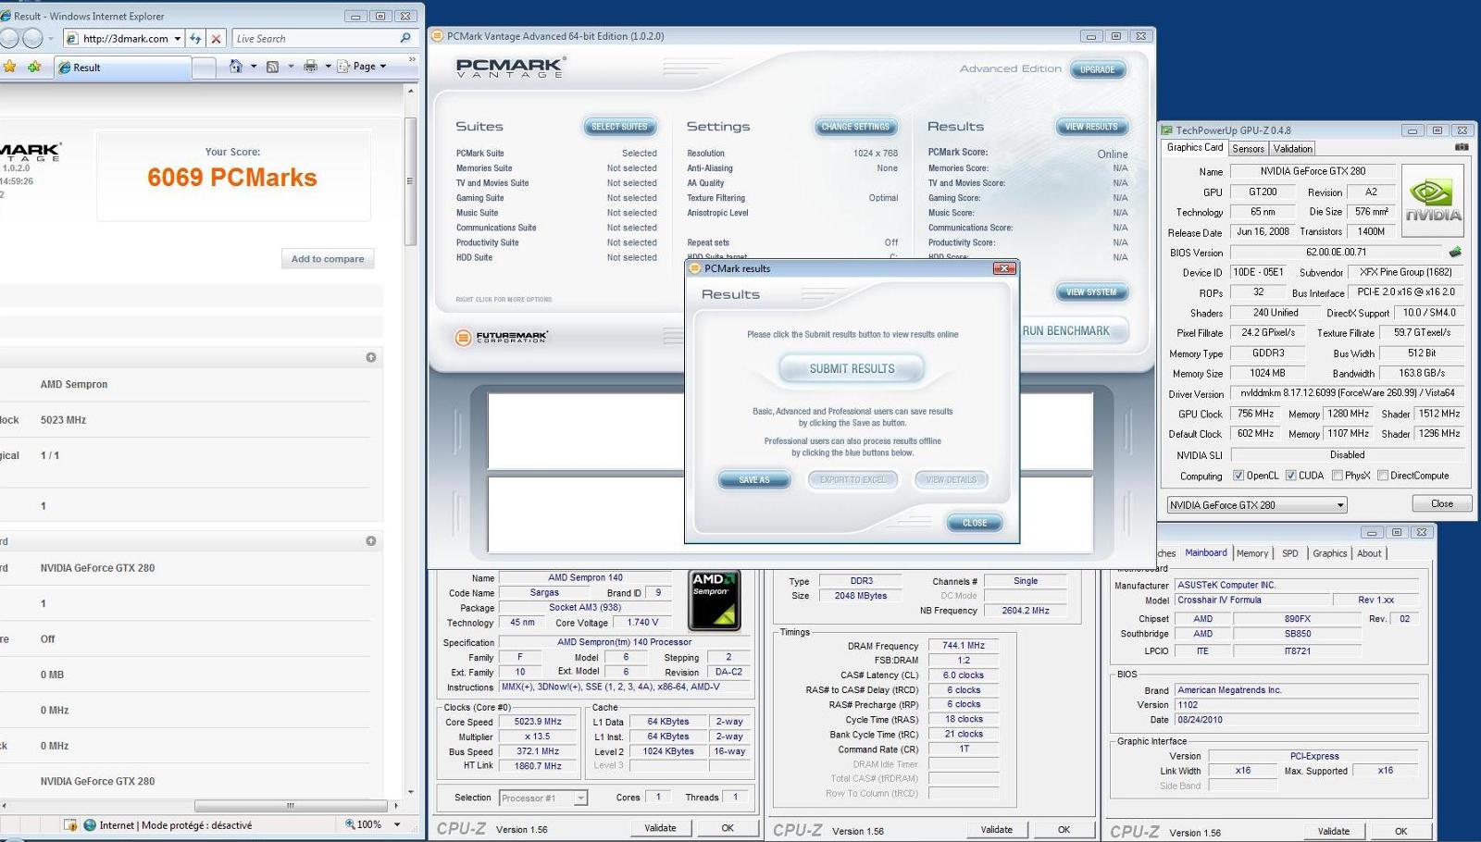Click the View Results button
The height and width of the screenshot is (842, 1481).
tap(1091, 127)
